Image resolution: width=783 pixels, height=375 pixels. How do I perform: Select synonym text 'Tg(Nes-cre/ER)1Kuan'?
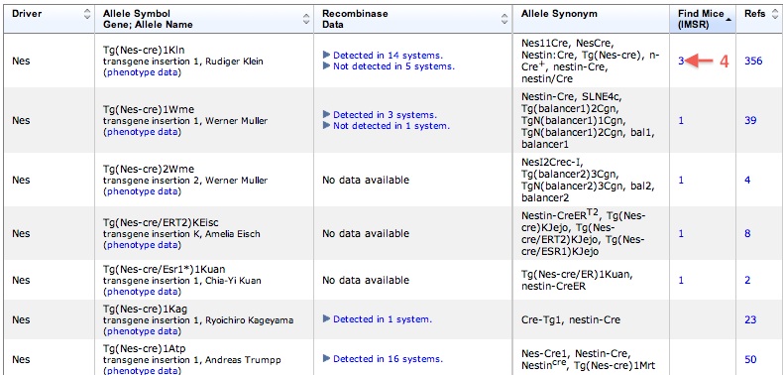577,275
